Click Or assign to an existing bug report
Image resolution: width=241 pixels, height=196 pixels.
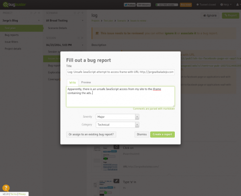91,134
